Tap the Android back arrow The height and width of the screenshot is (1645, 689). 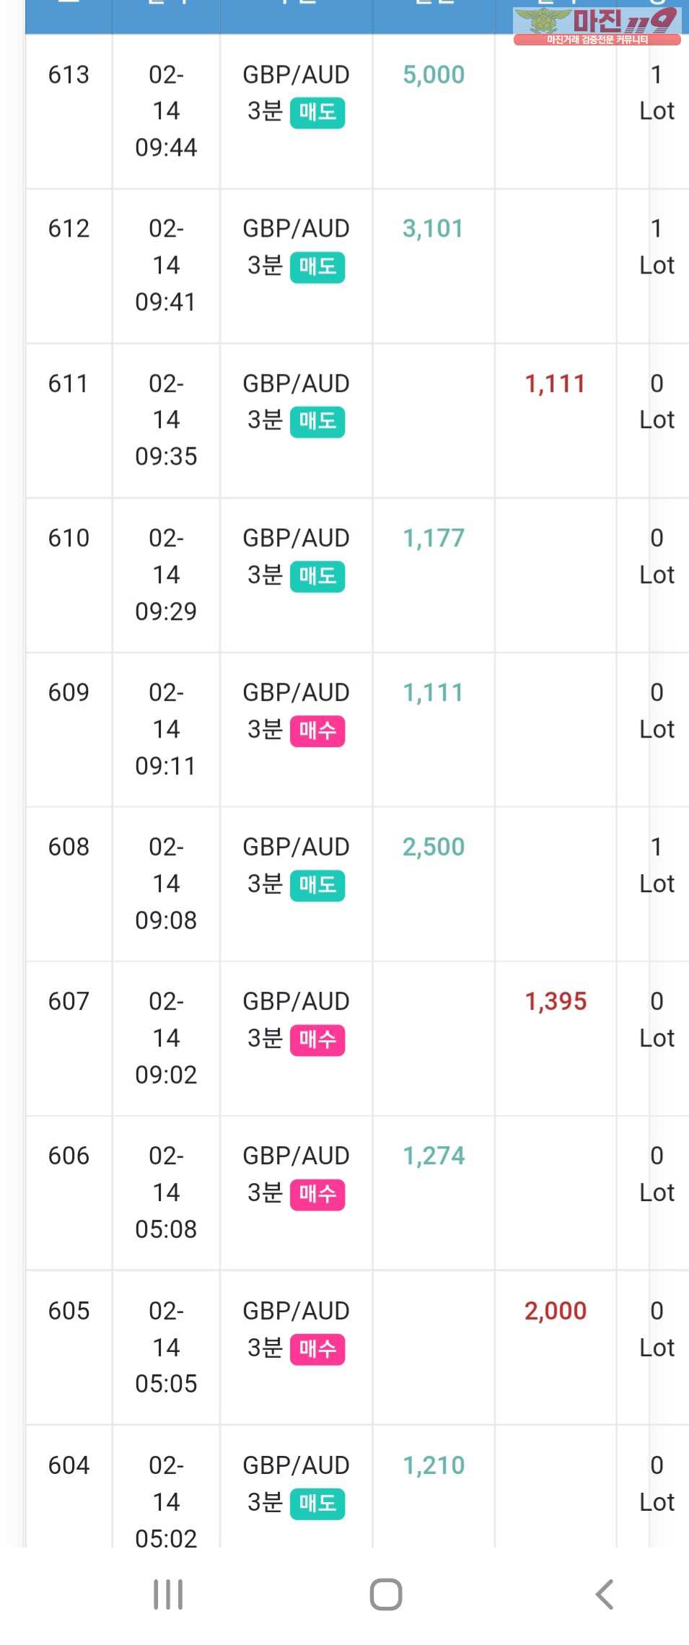tap(605, 1594)
